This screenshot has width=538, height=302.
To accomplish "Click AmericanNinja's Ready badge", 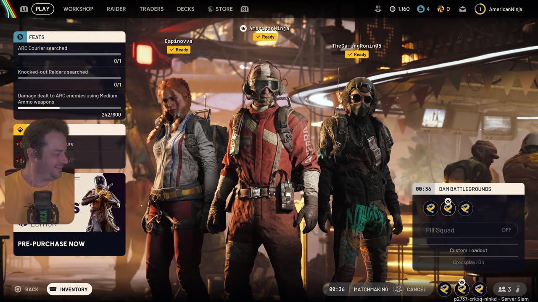I will (x=265, y=37).
